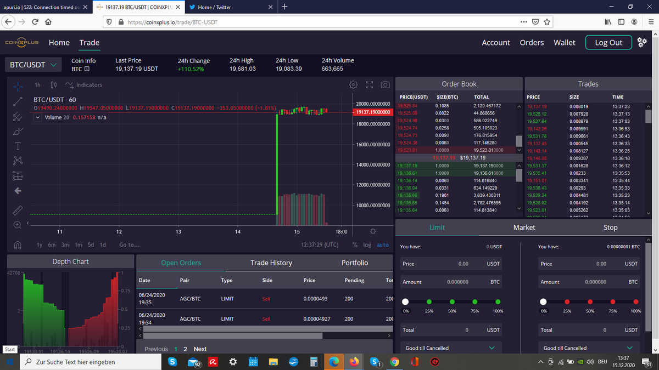
Task: Set chart range to 1y
Action: [x=40, y=245]
